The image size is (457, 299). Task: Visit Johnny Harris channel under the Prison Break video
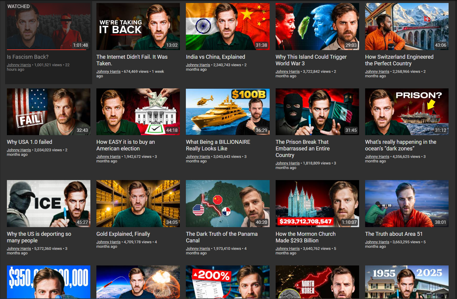click(x=288, y=163)
